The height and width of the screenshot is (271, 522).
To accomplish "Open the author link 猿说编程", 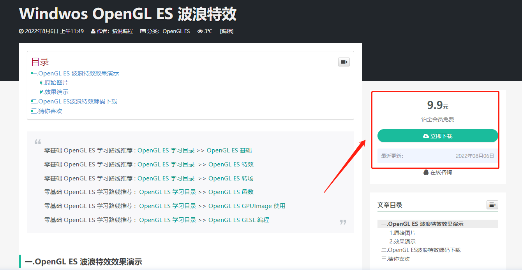I will (x=122, y=31).
